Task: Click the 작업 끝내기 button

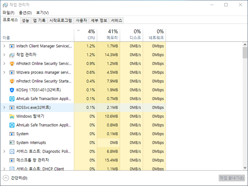Action: coord(232,178)
